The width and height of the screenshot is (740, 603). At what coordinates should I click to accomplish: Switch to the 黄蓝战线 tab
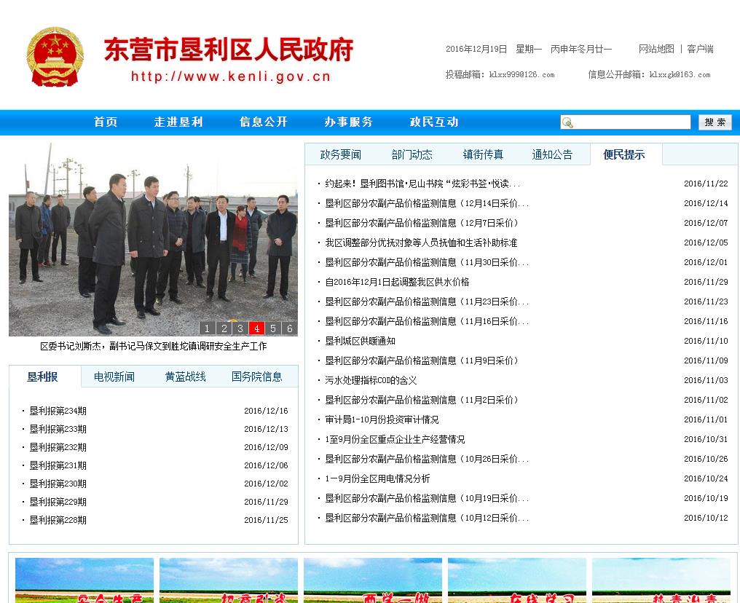tap(186, 377)
